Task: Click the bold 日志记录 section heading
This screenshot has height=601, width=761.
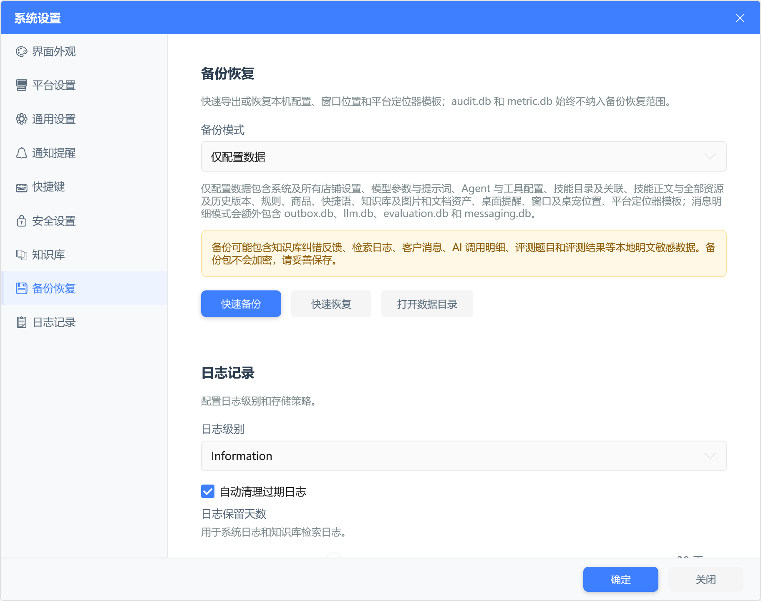Action: [x=228, y=373]
